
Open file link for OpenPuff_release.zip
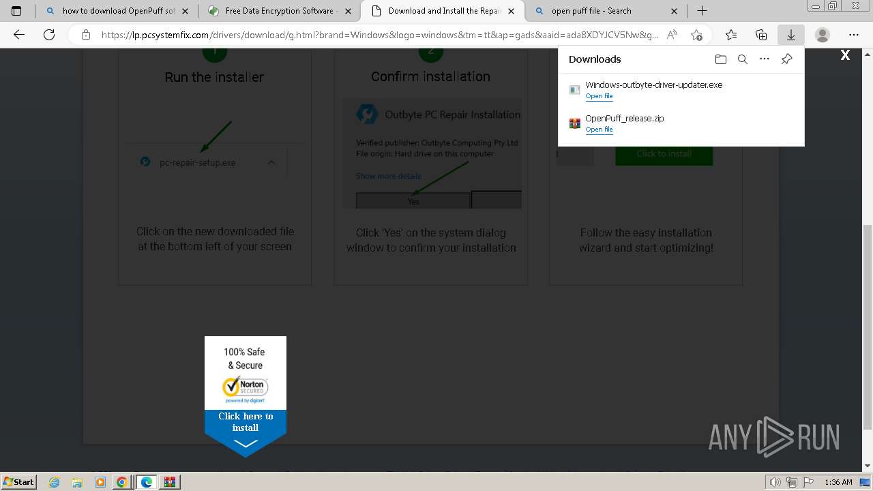click(x=599, y=130)
